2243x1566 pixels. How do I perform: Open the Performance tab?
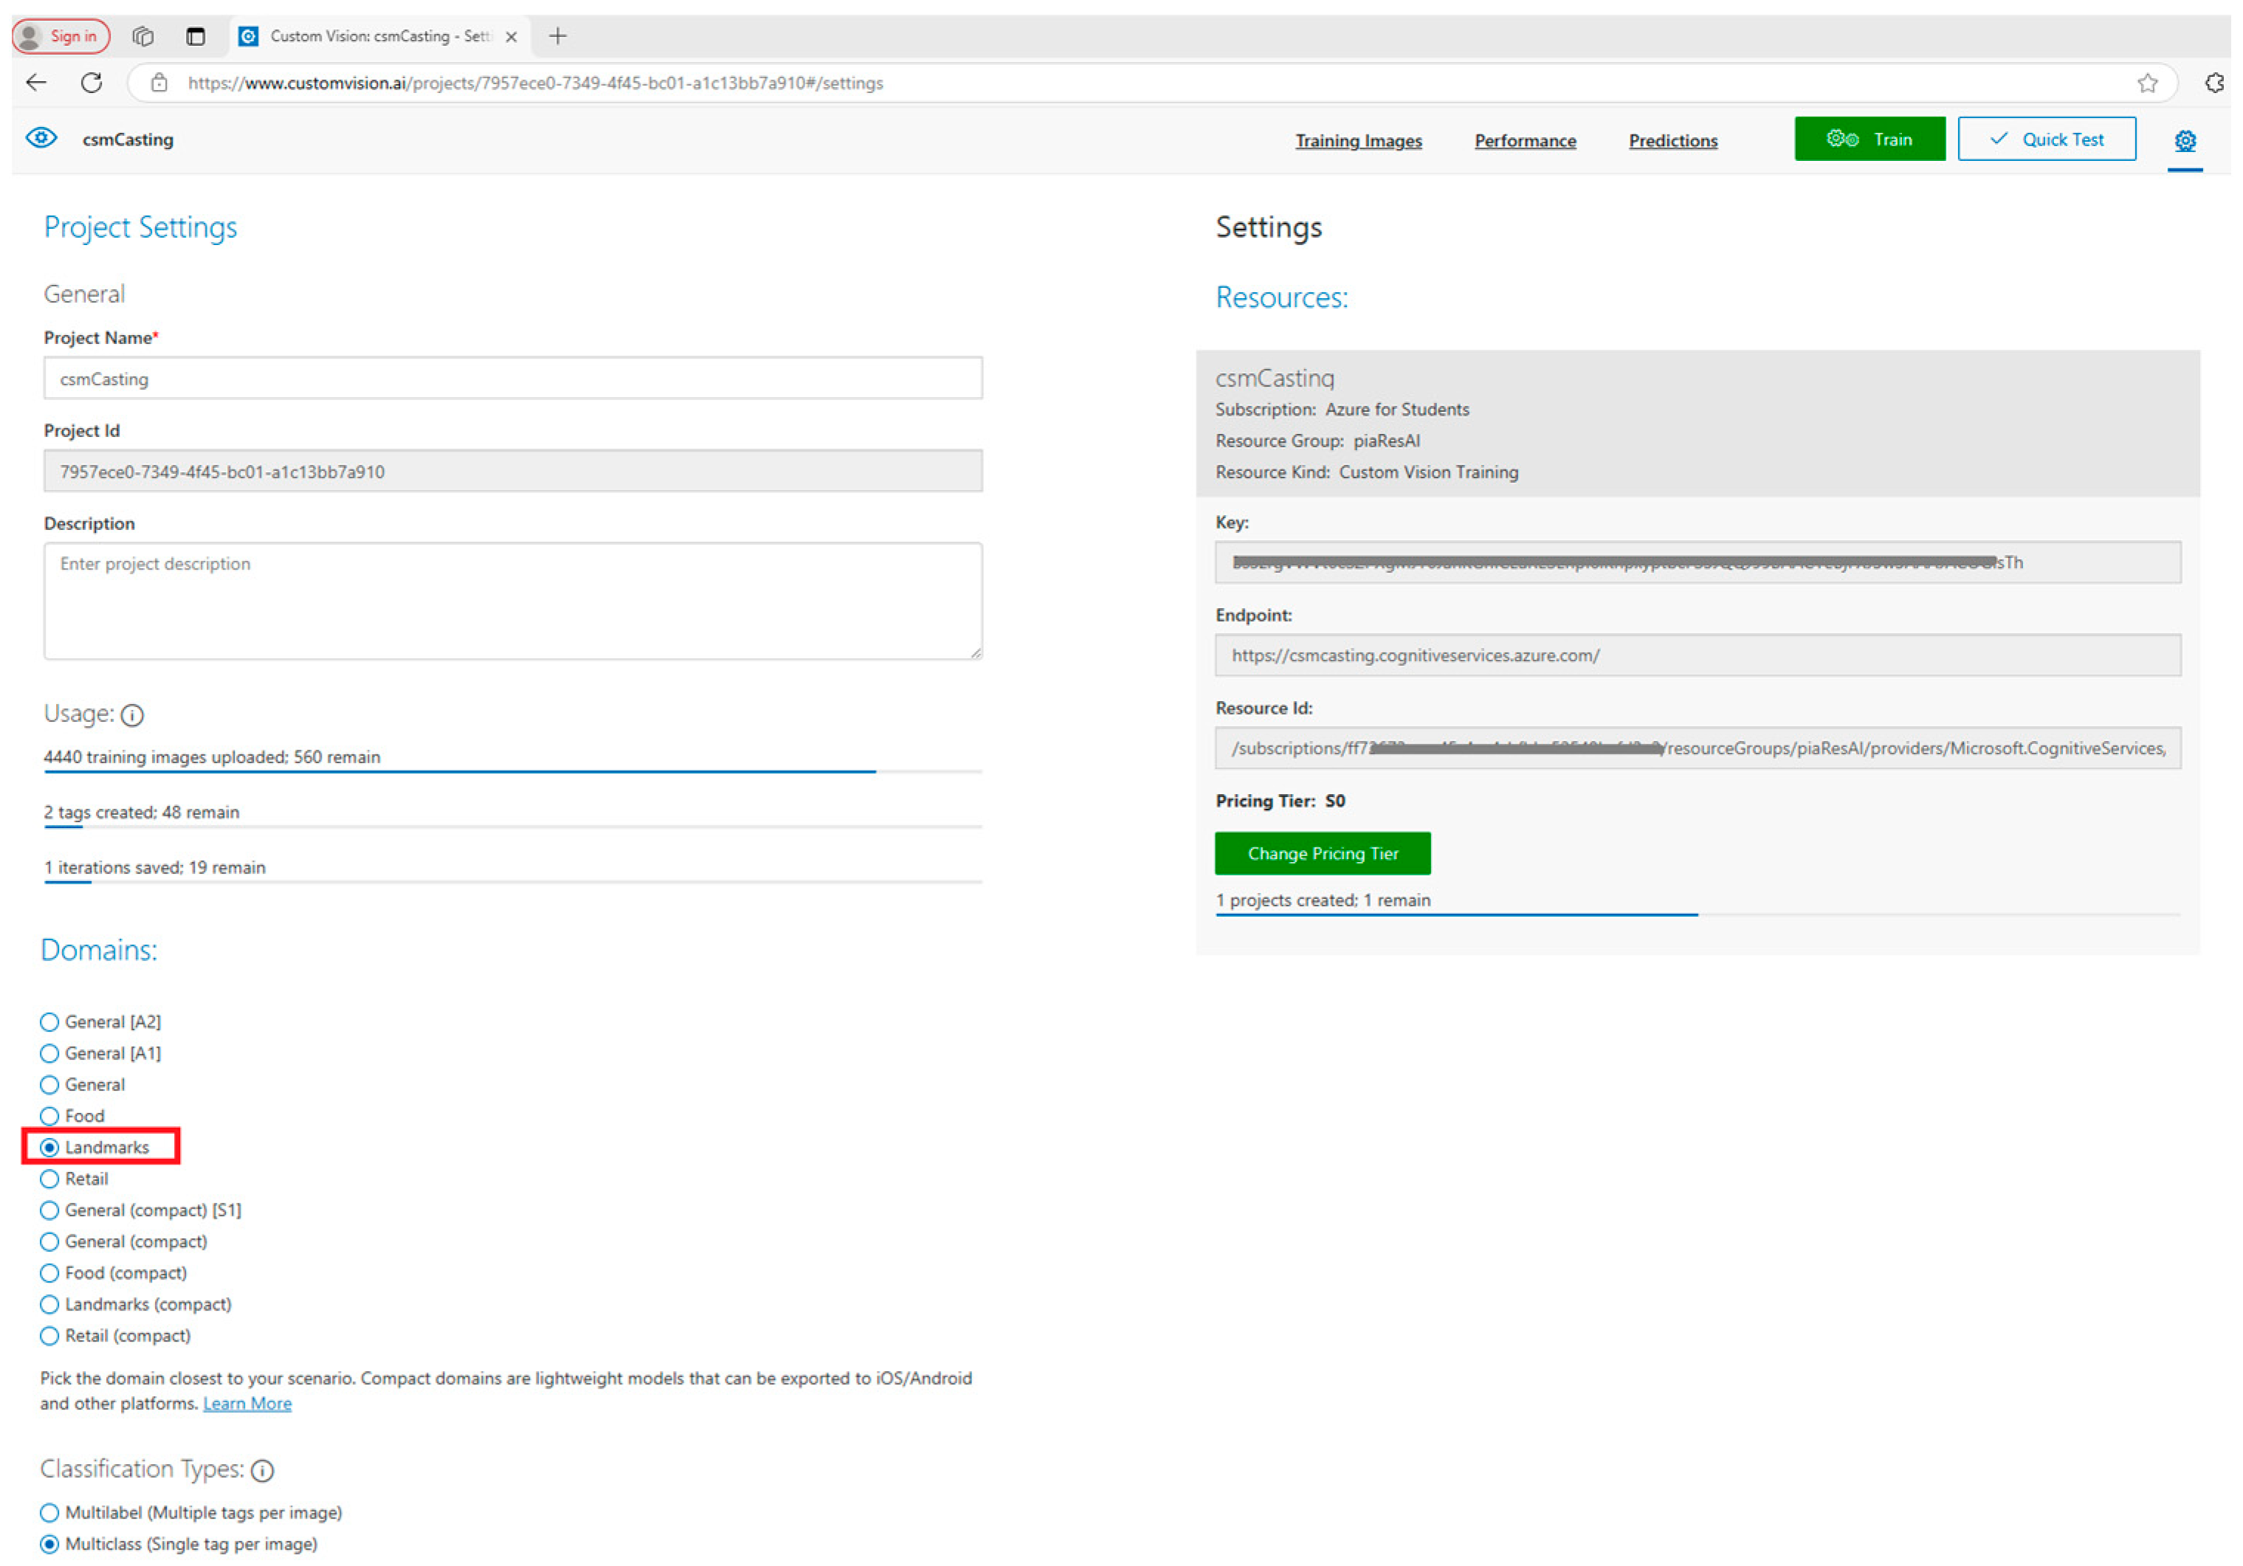click(x=1524, y=141)
